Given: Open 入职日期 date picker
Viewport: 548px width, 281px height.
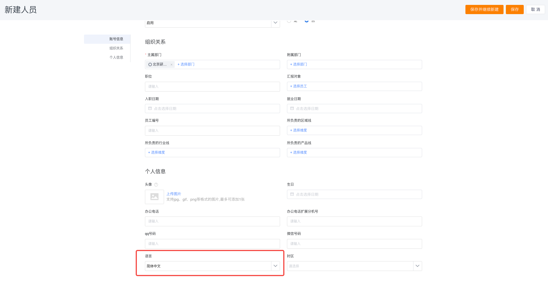Looking at the screenshot, I should (213, 109).
